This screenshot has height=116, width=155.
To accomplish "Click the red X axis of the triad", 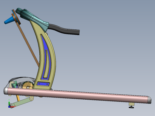I will click(x=12, y=107).
